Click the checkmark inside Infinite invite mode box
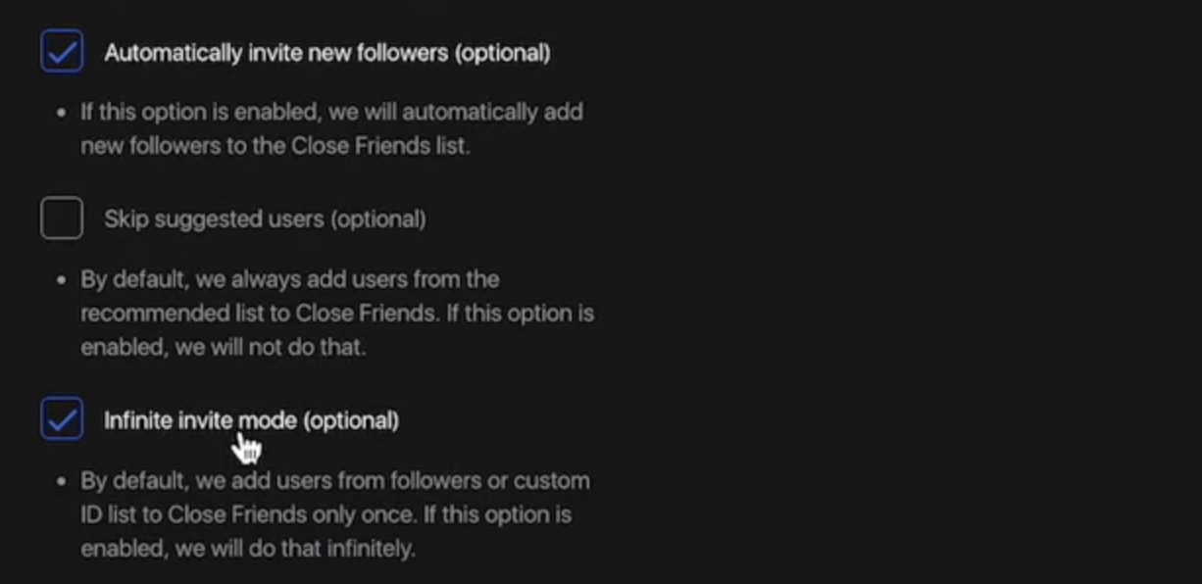1202x584 pixels. tap(61, 419)
